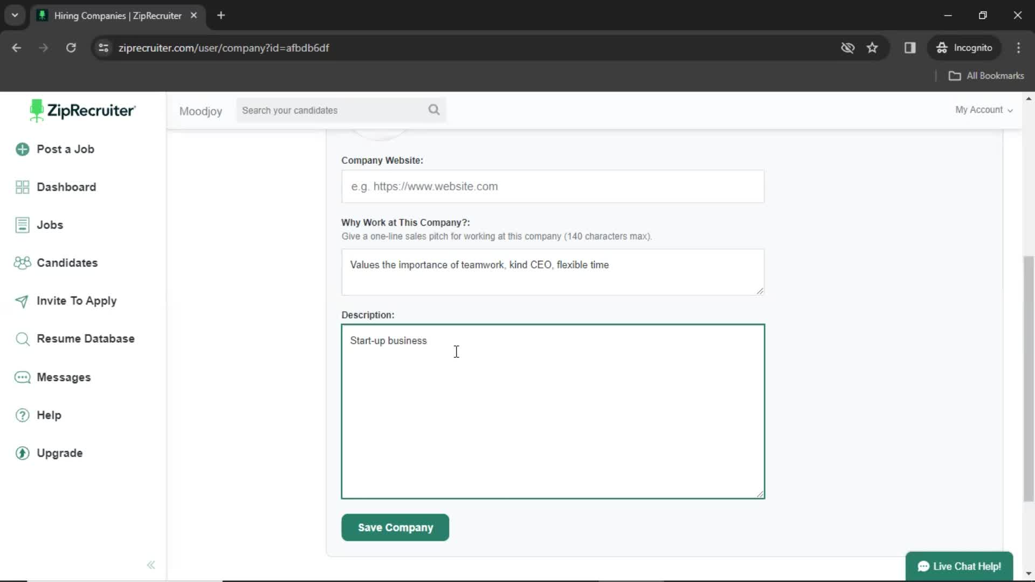Click the search icon in toolbar
Viewport: 1035px width, 582px height.
click(x=434, y=110)
